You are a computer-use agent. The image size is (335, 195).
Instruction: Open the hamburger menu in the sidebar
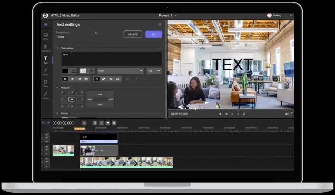[x=46, y=24]
